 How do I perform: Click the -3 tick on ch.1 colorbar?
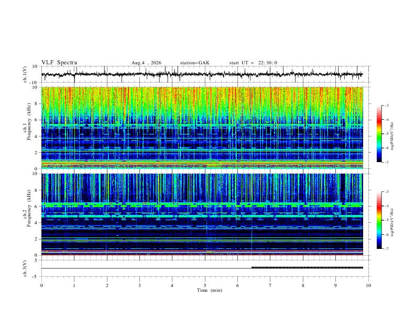[x=386, y=106]
